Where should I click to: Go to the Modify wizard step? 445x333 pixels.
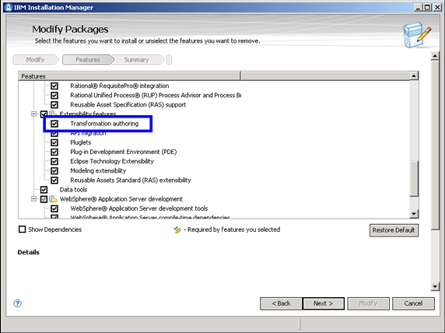tap(36, 60)
